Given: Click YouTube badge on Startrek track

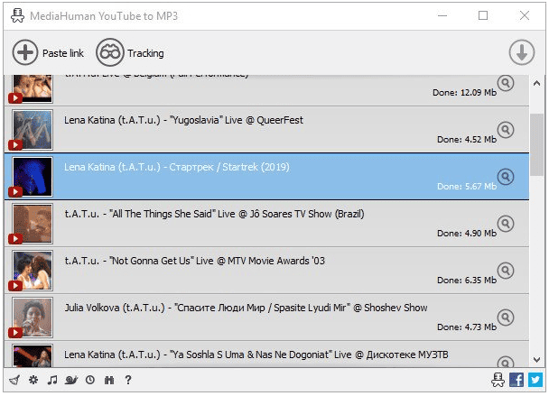Looking at the screenshot, I should click(x=15, y=192).
